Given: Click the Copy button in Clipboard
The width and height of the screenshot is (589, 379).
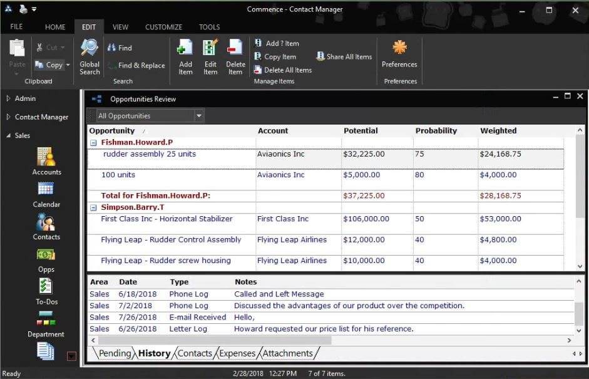Looking at the screenshot, I should [49, 65].
